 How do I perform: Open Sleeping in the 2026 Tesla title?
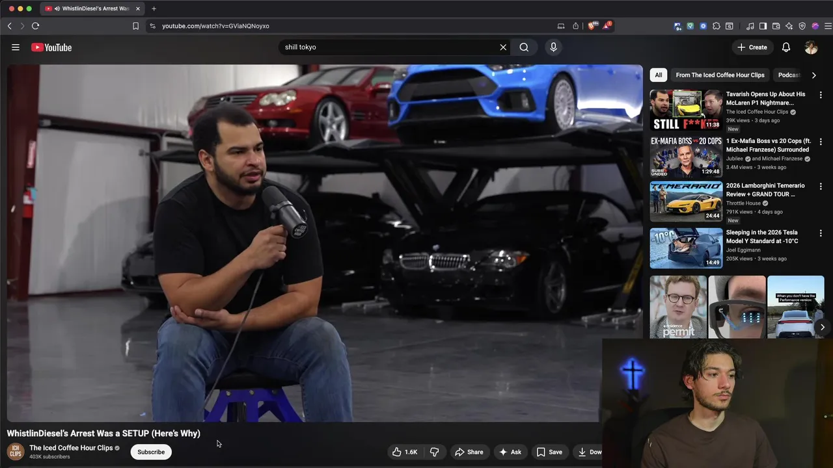(762, 237)
